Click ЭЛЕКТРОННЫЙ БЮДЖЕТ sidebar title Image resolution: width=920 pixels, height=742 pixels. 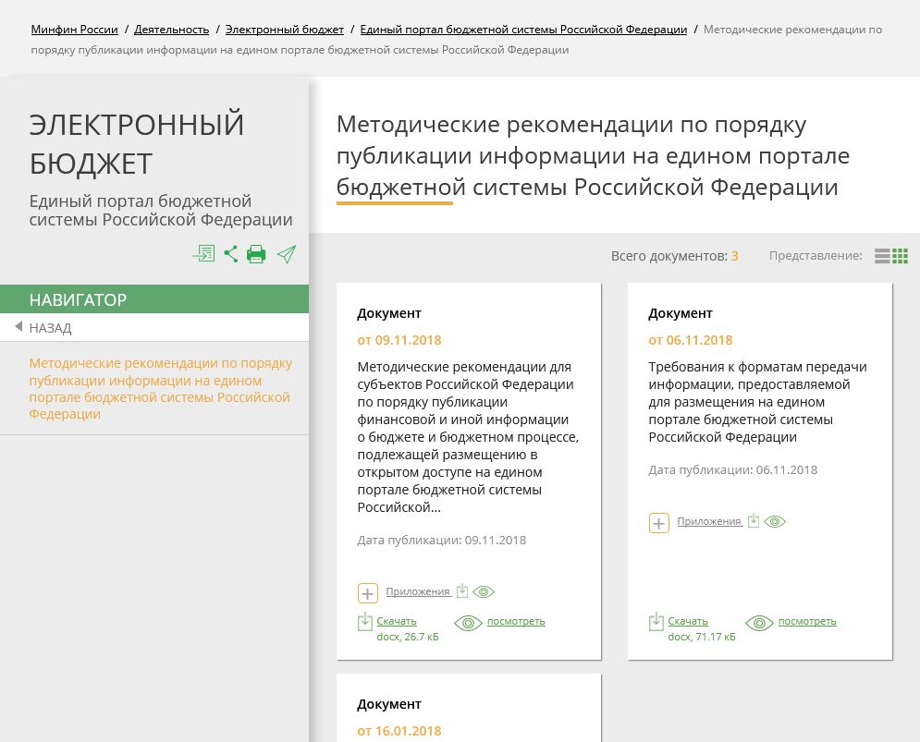tap(137, 144)
